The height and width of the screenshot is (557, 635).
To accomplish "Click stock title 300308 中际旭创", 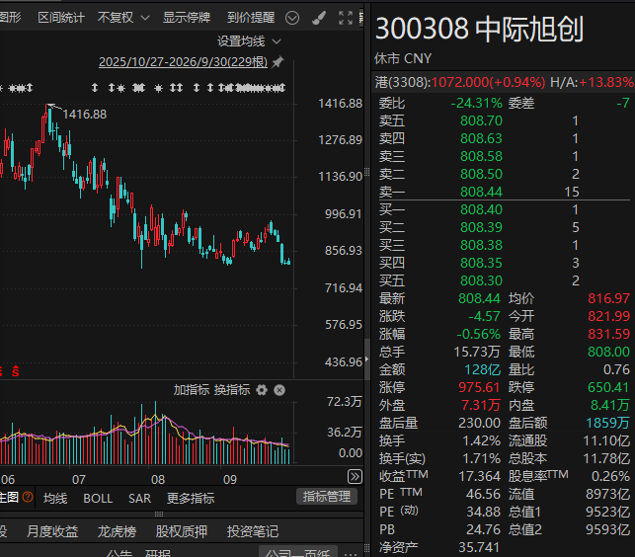I will [480, 30].
